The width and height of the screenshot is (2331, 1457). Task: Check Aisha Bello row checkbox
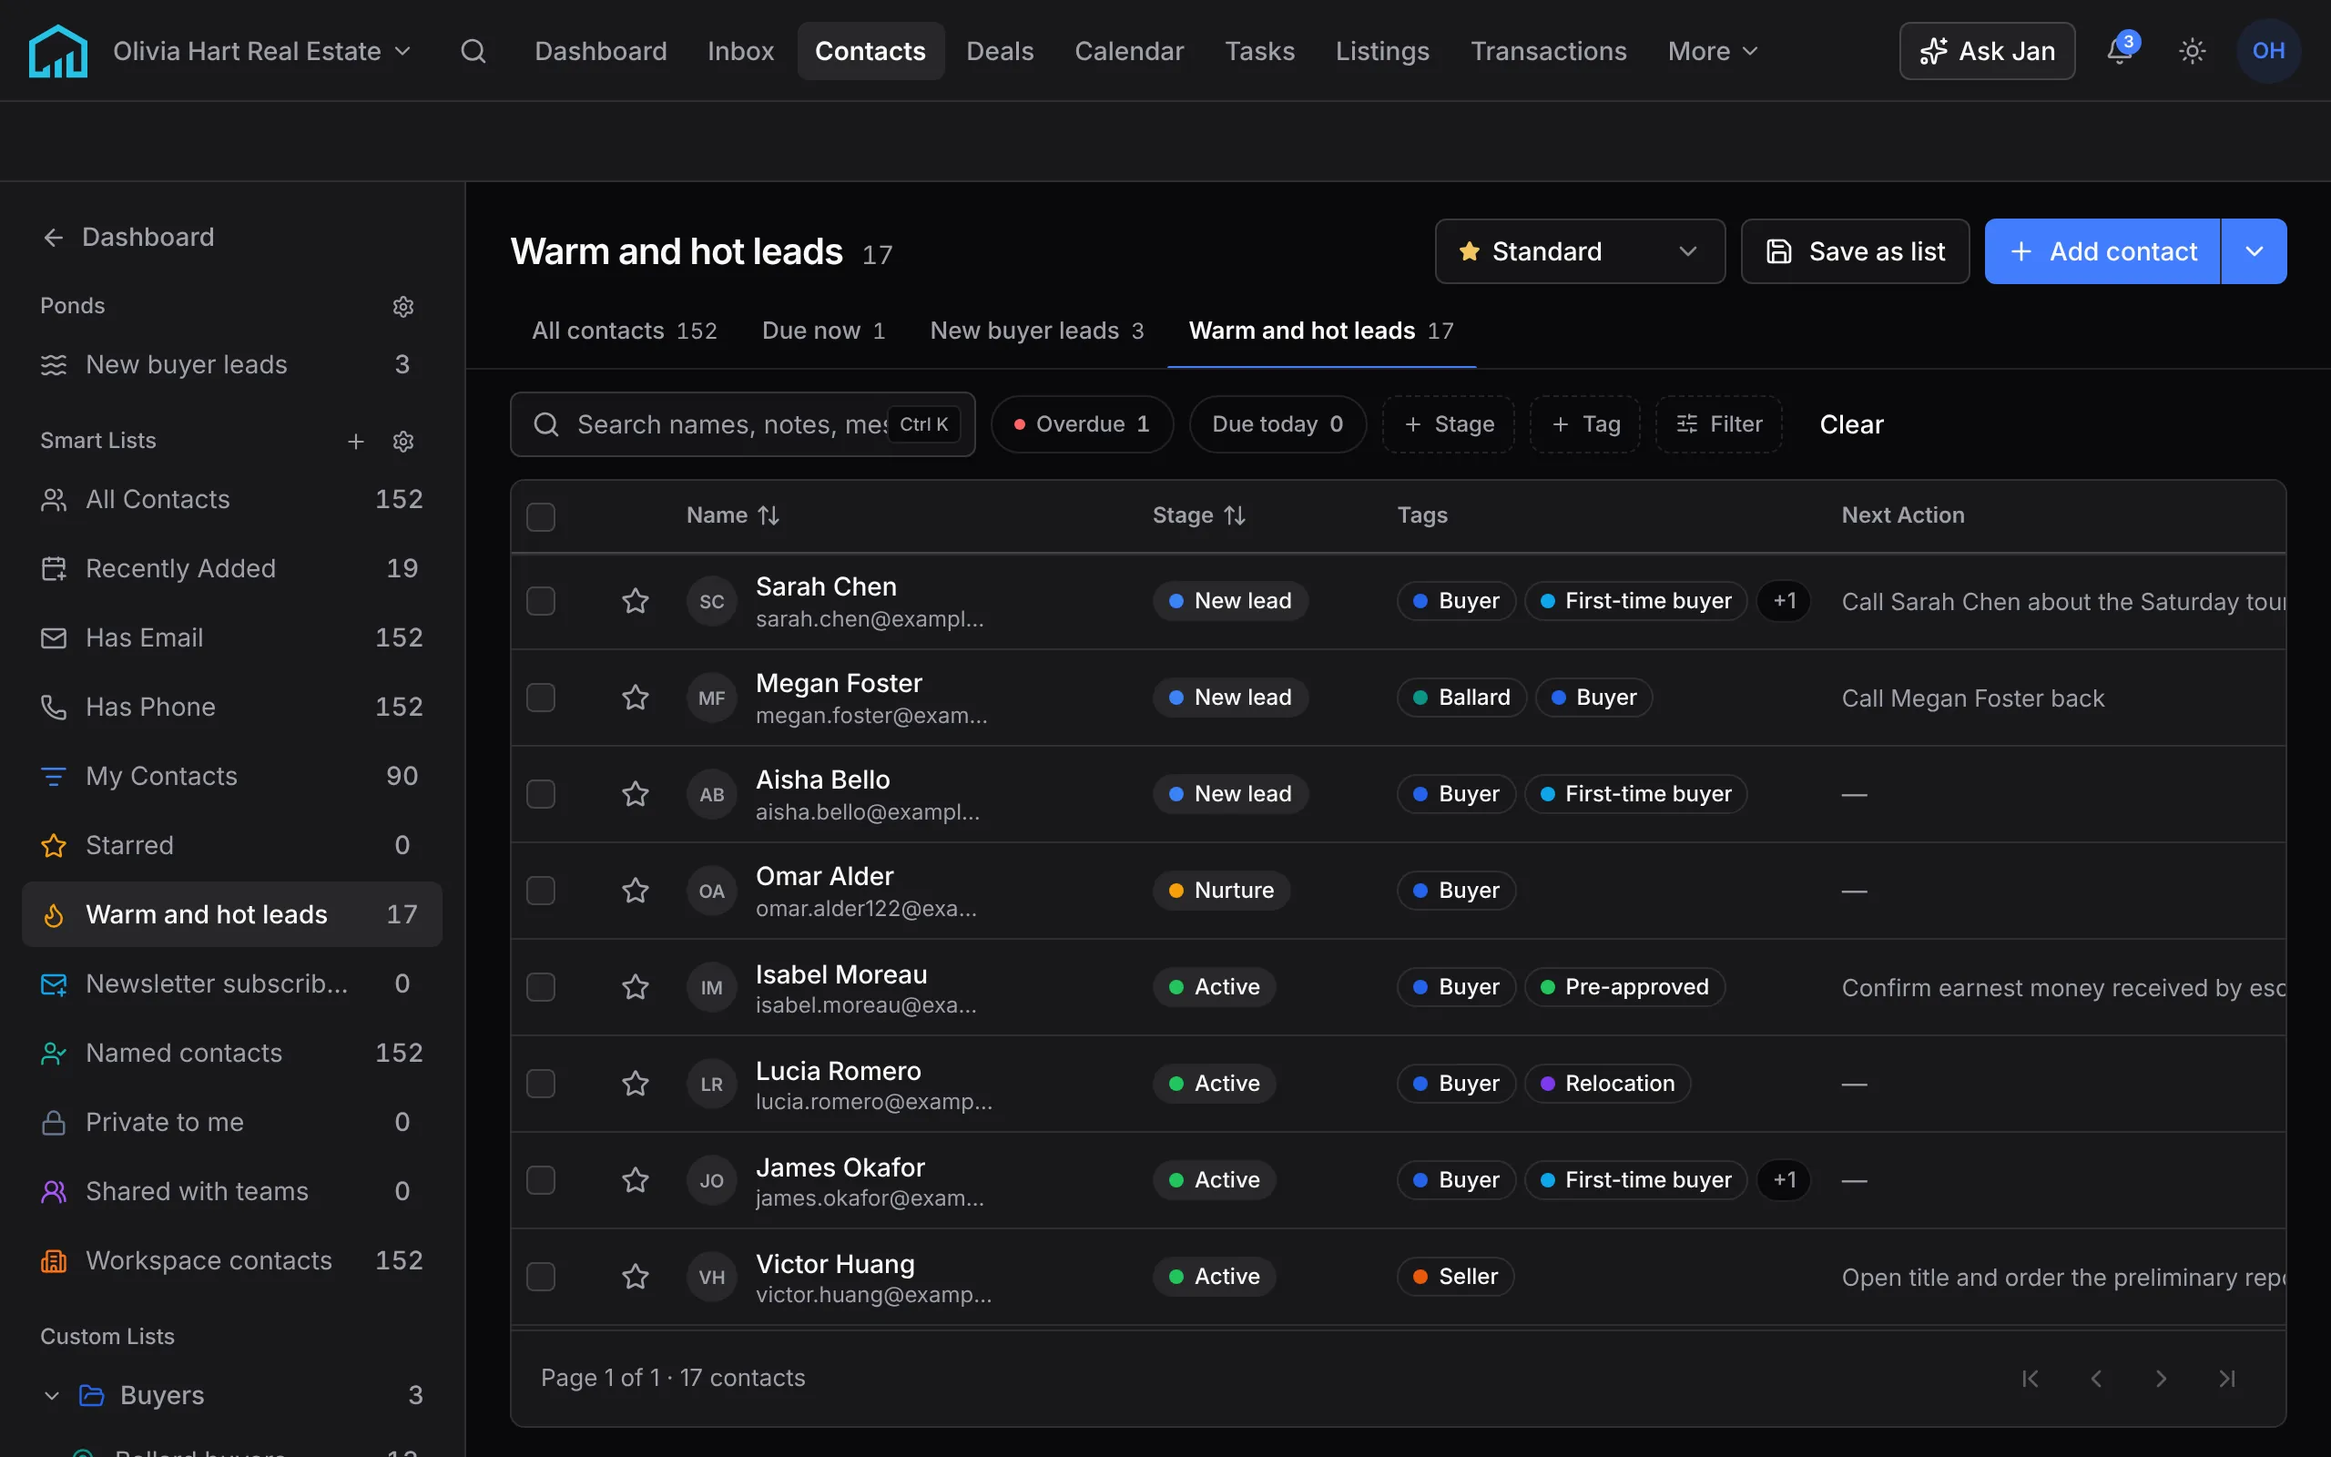[x=540, y=794]
